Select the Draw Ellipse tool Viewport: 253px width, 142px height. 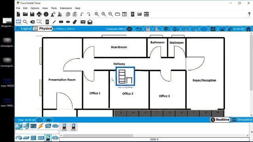tap(68, 22)
